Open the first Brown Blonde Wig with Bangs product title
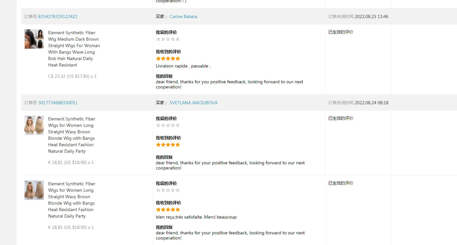The width and height of the screenshot is (457, 245). click(x=72, y=135)
